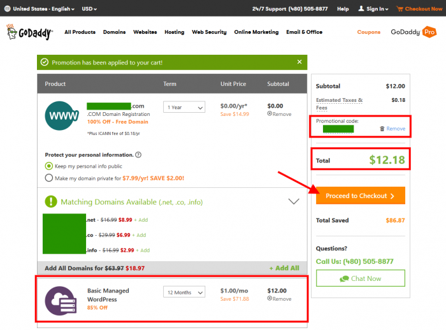Open the USD currency dropdown
The width and height of the screenshot is (446, 330).
click(89, 9)
